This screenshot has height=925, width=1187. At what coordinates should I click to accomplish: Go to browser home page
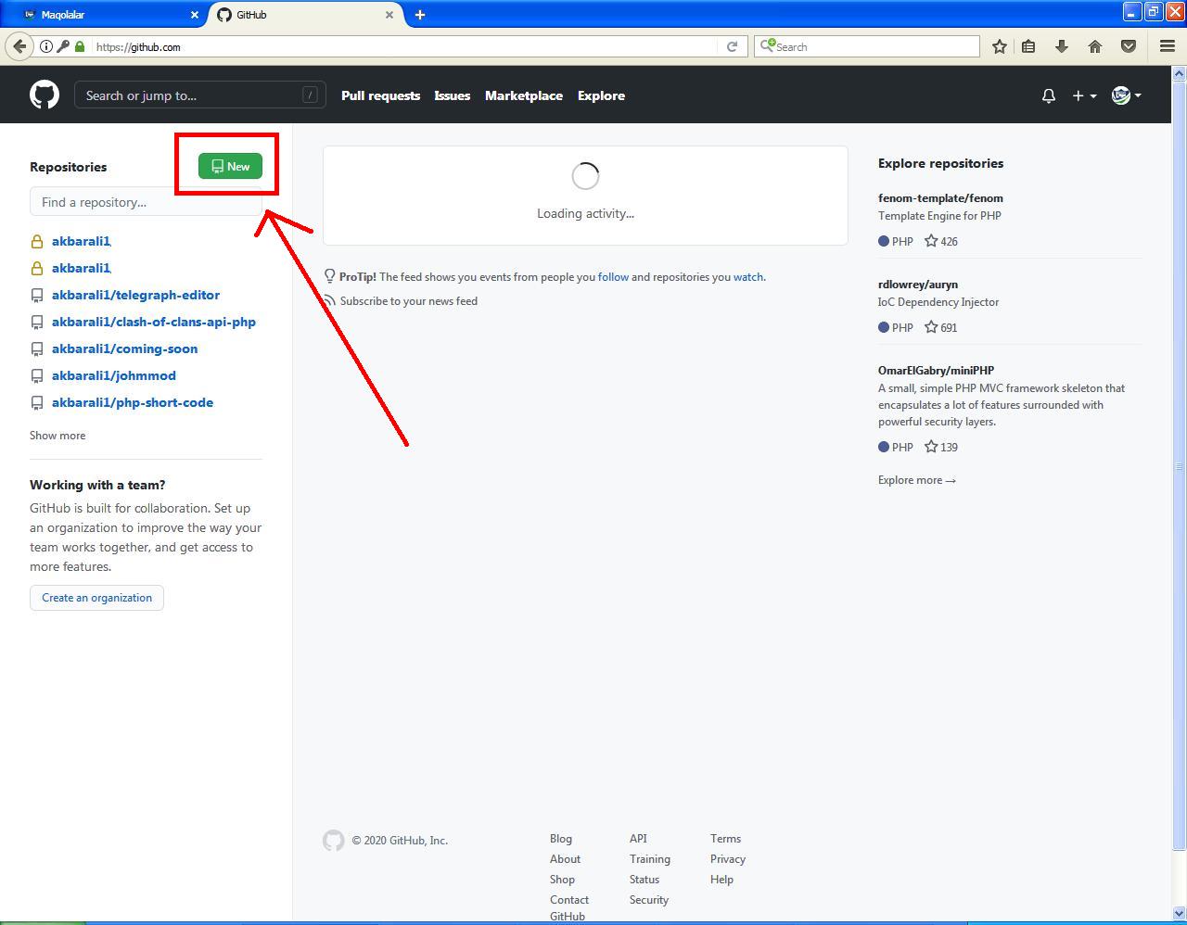coord(1095,46)
